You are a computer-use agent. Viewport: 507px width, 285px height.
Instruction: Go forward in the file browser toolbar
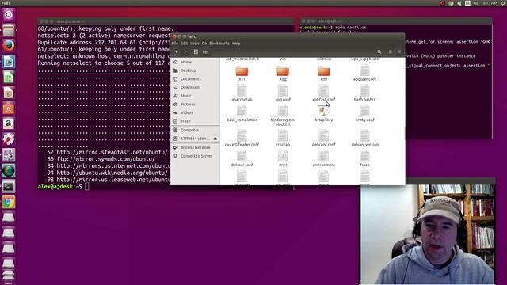(x=185, y=51)
